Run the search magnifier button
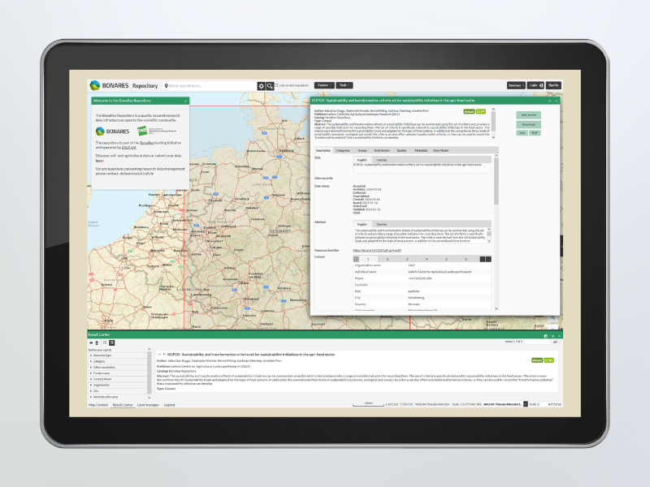The height and width of the screenshot is (487, 650). (x=270, y=86)
